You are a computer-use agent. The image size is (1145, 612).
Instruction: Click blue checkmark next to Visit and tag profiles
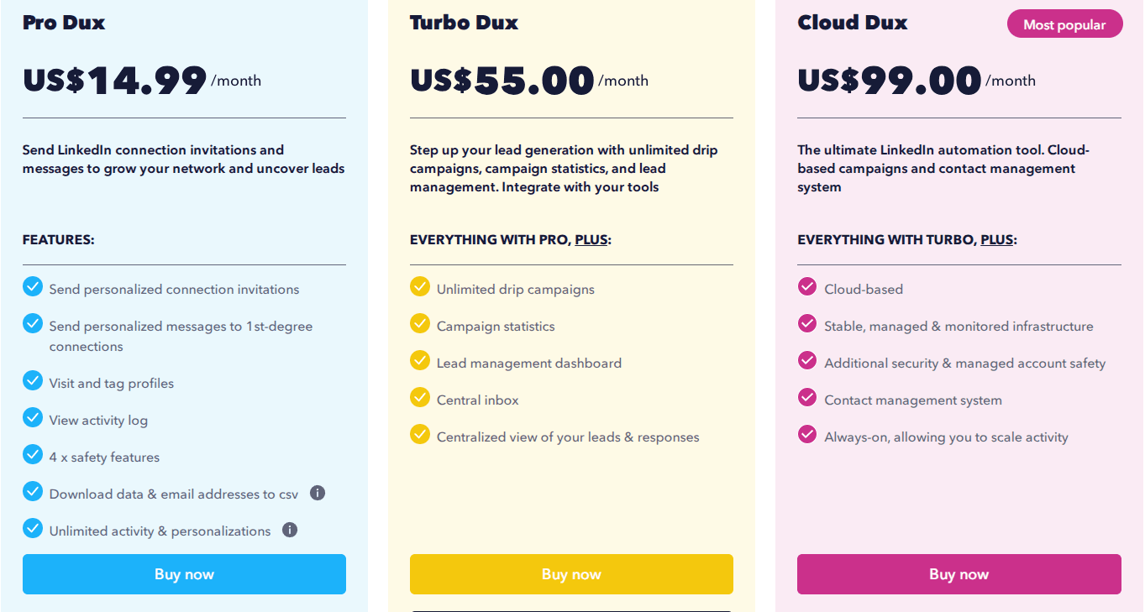[x=33, y=381]
